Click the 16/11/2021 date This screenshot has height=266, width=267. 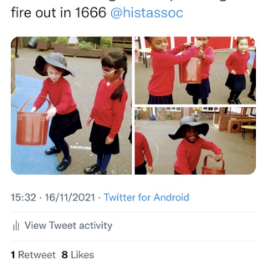(70, 197)
